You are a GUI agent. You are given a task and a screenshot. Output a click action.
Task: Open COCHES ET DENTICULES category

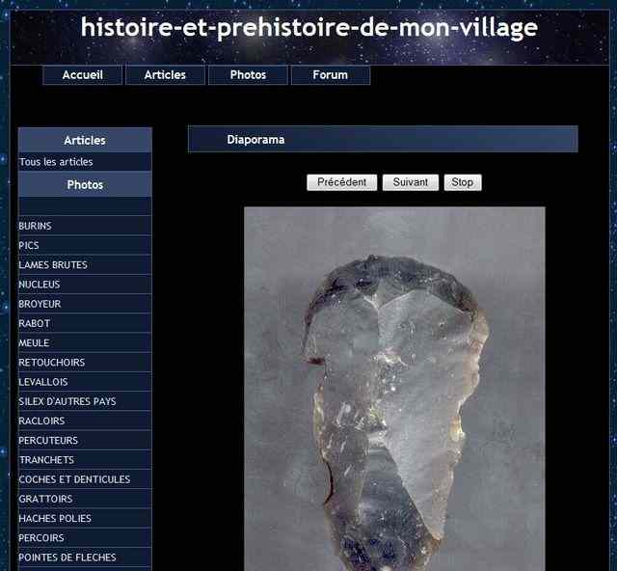pyautogui.click(x=74, y=479)
